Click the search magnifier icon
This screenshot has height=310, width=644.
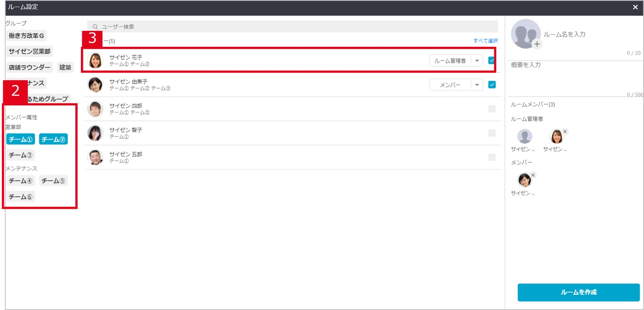click(95, 27)
